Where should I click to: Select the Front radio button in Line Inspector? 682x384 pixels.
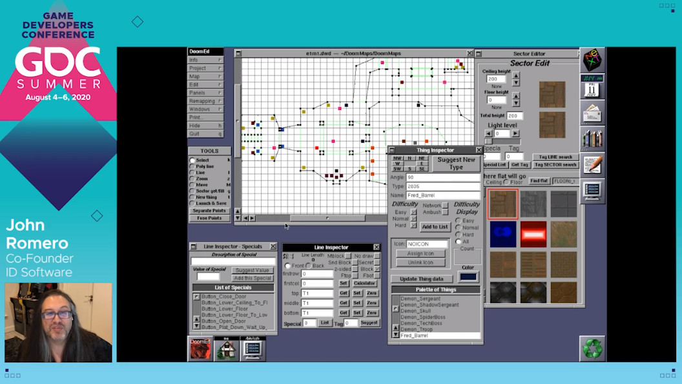click(x=287, y=266)
